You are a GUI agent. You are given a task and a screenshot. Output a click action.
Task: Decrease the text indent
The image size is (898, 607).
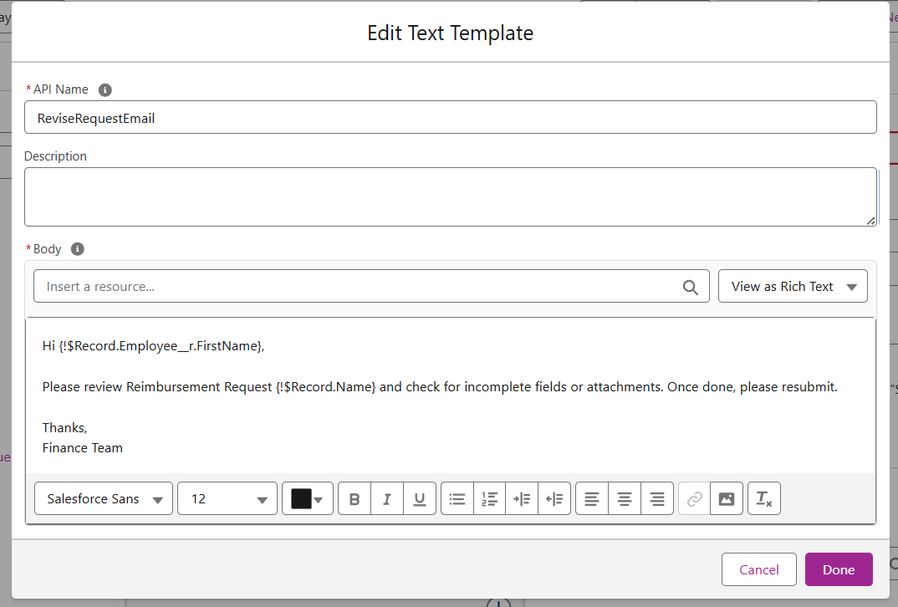(x=554, y=499)
